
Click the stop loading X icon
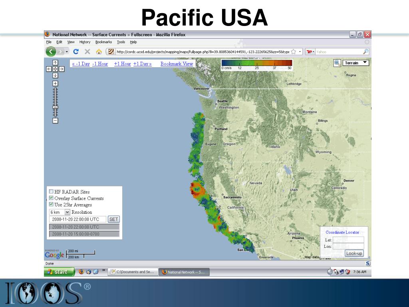tap(87, 52)
